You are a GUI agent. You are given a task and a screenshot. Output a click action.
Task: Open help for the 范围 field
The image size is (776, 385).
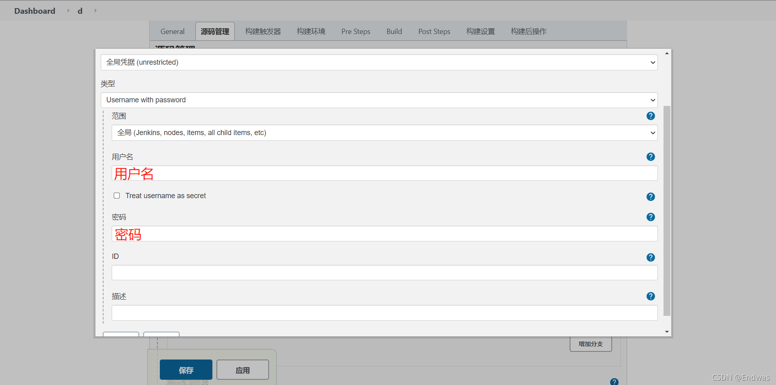(651, 116)
